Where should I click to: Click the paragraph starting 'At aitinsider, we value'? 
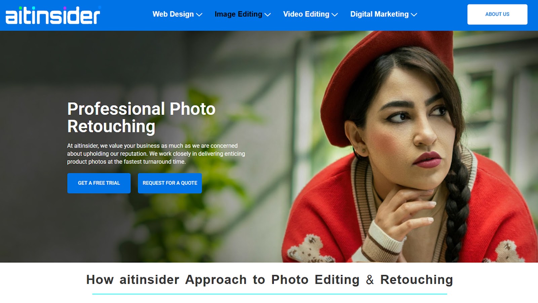click(156, 154)
